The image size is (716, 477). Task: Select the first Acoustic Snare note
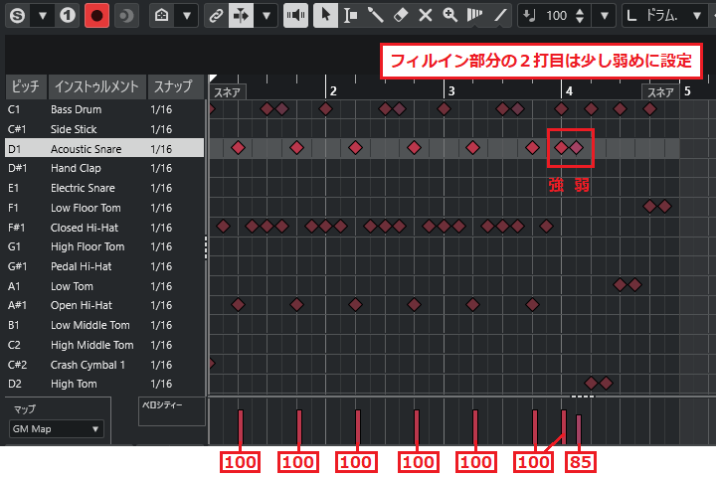pyautogui.click(x=238, y=147)
